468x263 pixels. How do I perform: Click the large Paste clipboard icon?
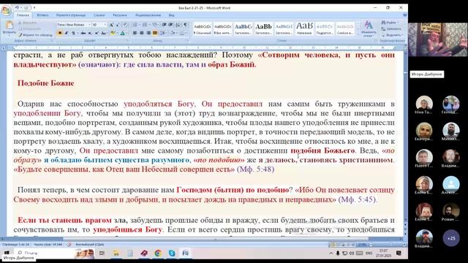(10, 25)
